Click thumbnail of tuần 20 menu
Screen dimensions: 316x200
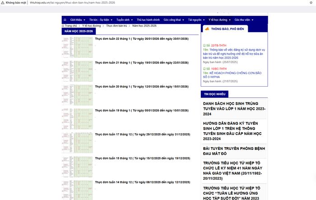77,95
